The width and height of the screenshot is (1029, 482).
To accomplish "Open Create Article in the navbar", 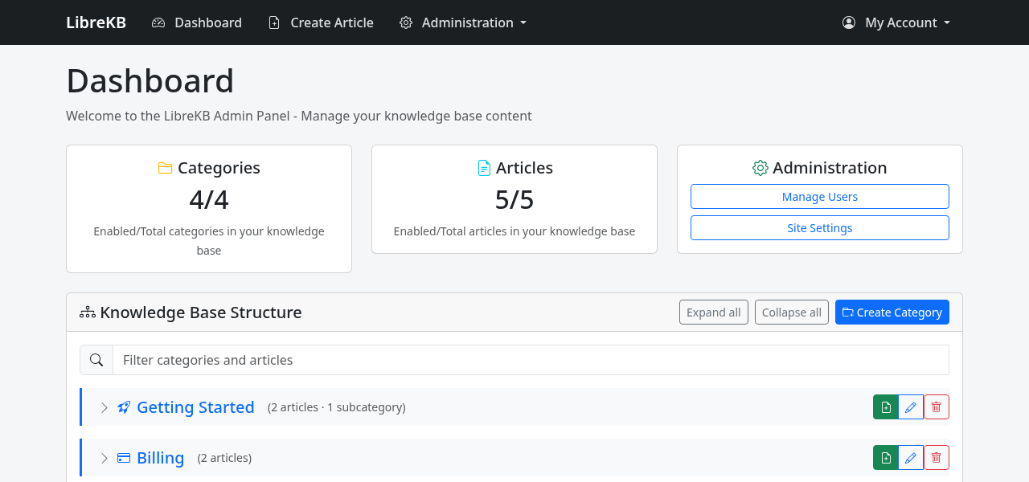I will 320,22.
